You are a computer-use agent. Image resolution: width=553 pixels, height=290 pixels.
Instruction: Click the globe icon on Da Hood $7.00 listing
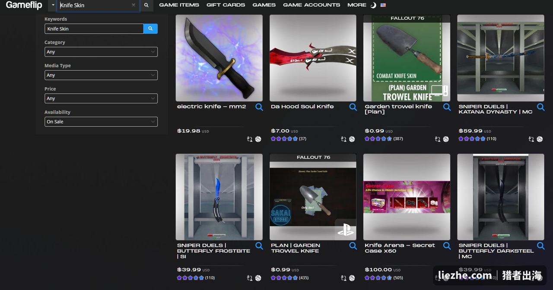click(x=352, y=139)
